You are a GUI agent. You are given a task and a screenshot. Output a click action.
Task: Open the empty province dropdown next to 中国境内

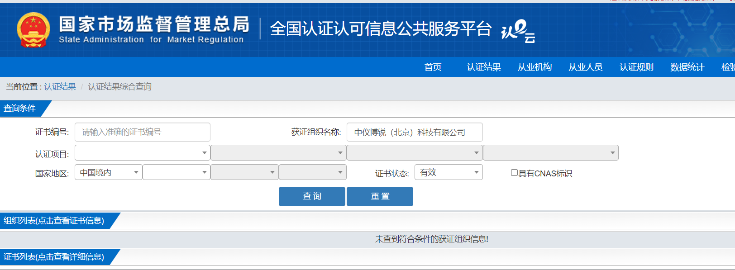pyautogui.click(x=177, y=172)
